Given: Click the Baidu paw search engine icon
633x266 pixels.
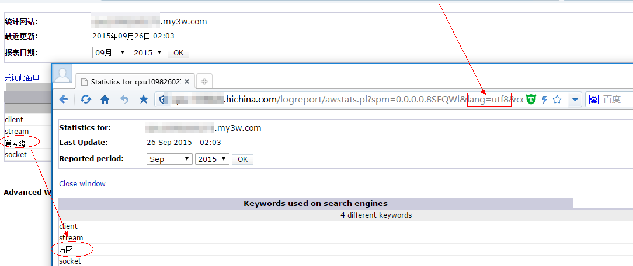Looking at the screenshot, I should (593, 100).
